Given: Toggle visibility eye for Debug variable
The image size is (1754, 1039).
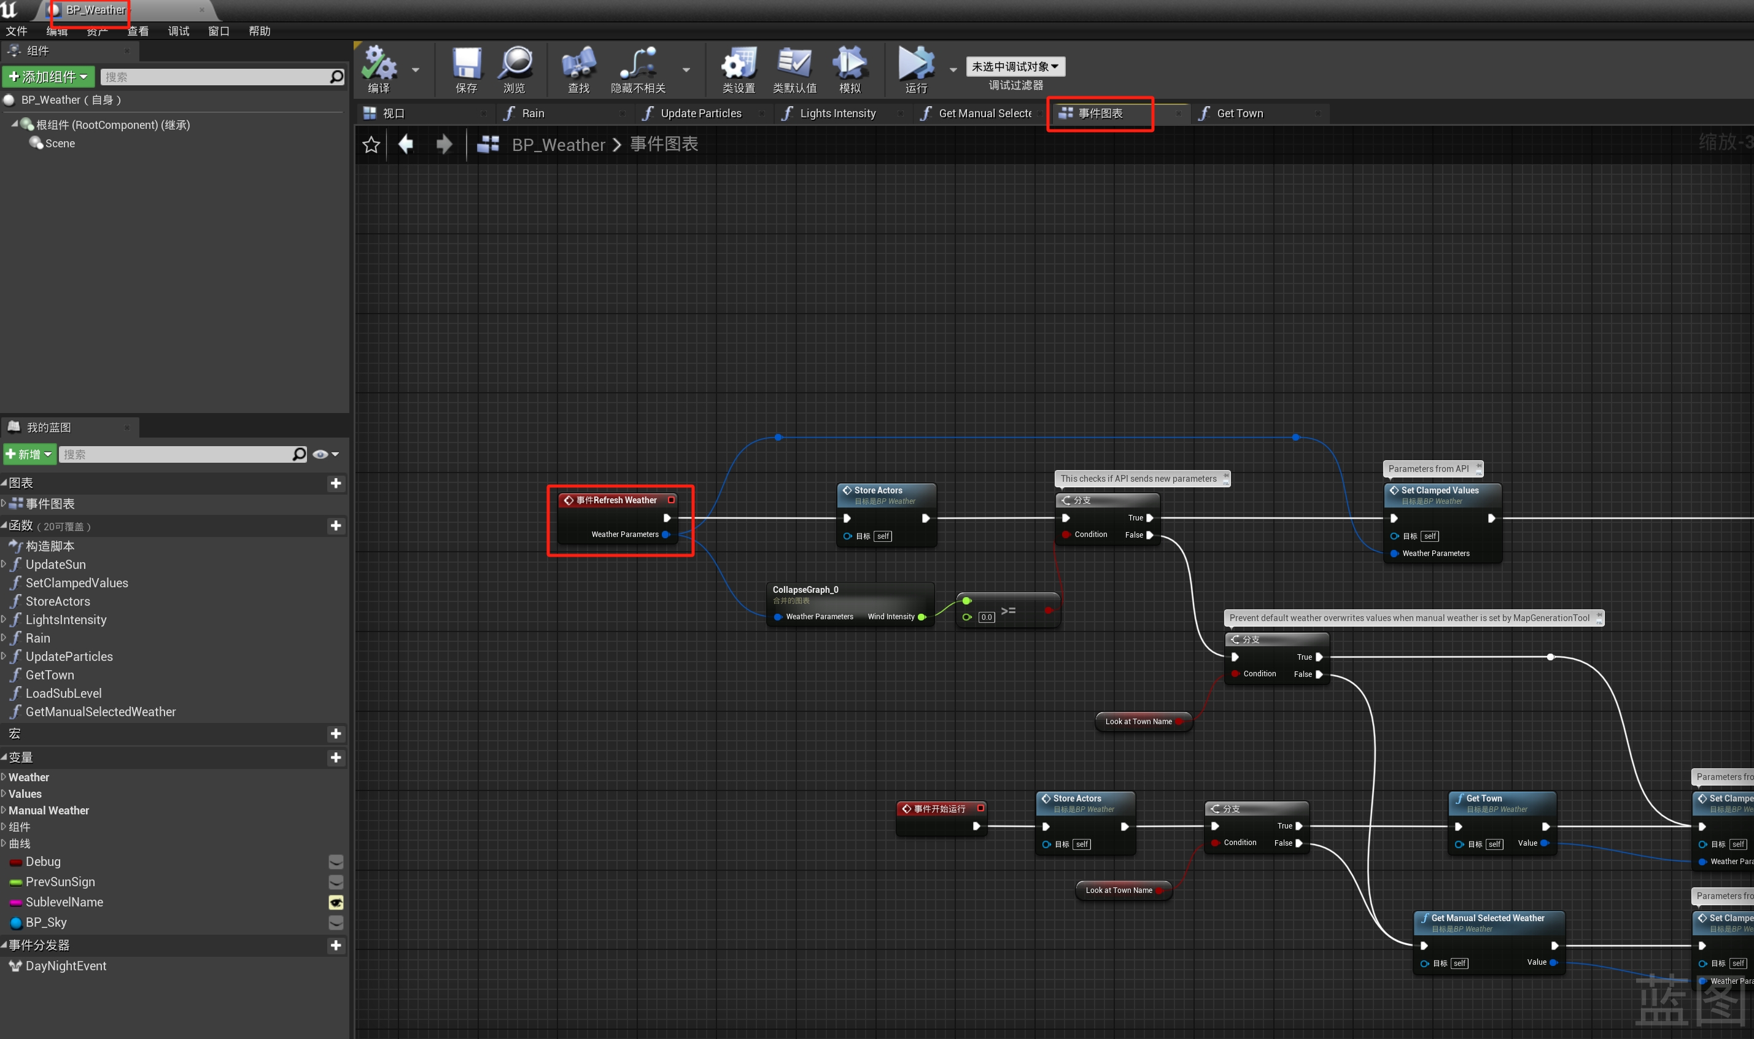Looking at the screenshot, I should click(336, 862).
